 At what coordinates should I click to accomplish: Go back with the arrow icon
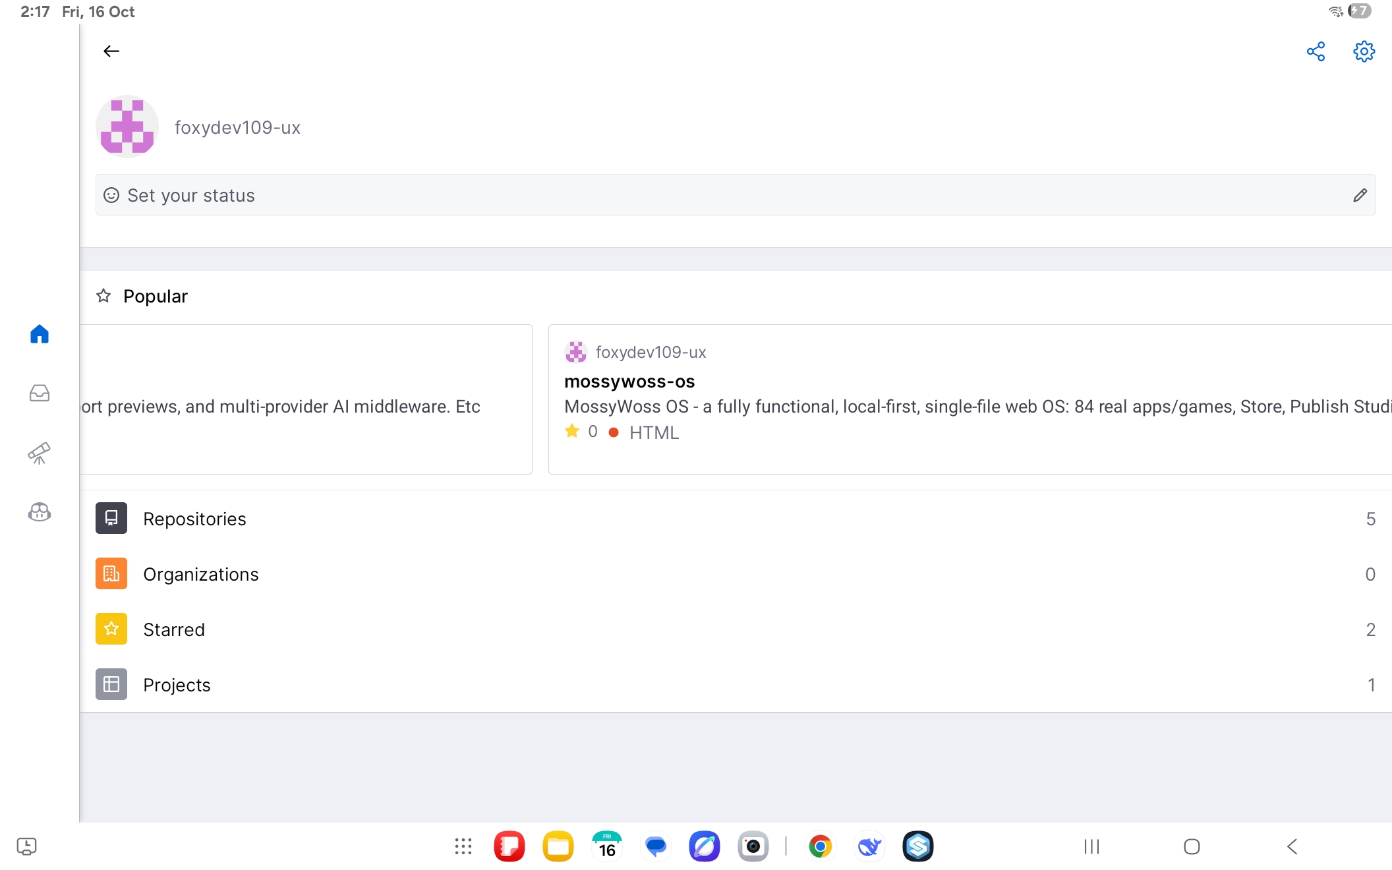[111, 51]
